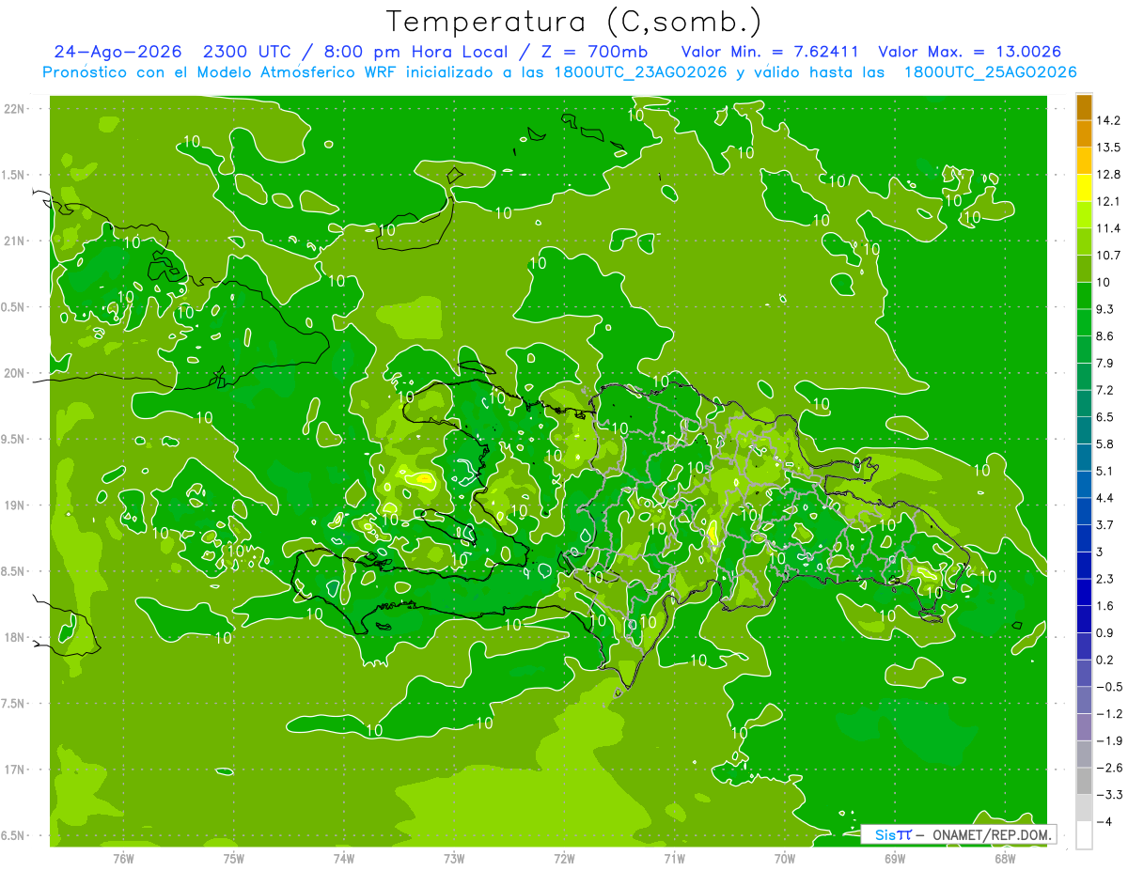
Task: Click the "17N" latitude axis label
Action: (16, 770)
